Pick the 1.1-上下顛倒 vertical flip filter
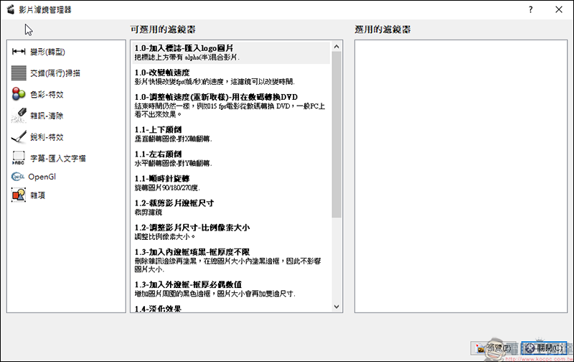Screen dimensions: 574x362 231,134
